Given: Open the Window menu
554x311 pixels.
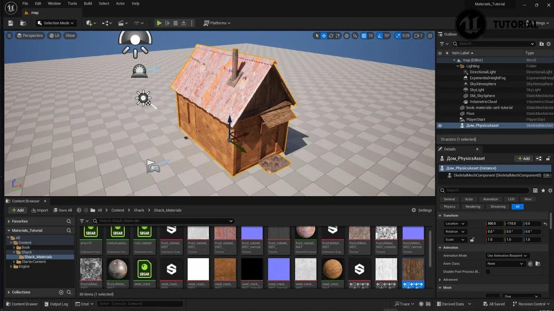Looking at the screenshot, I should click(54, 3).
